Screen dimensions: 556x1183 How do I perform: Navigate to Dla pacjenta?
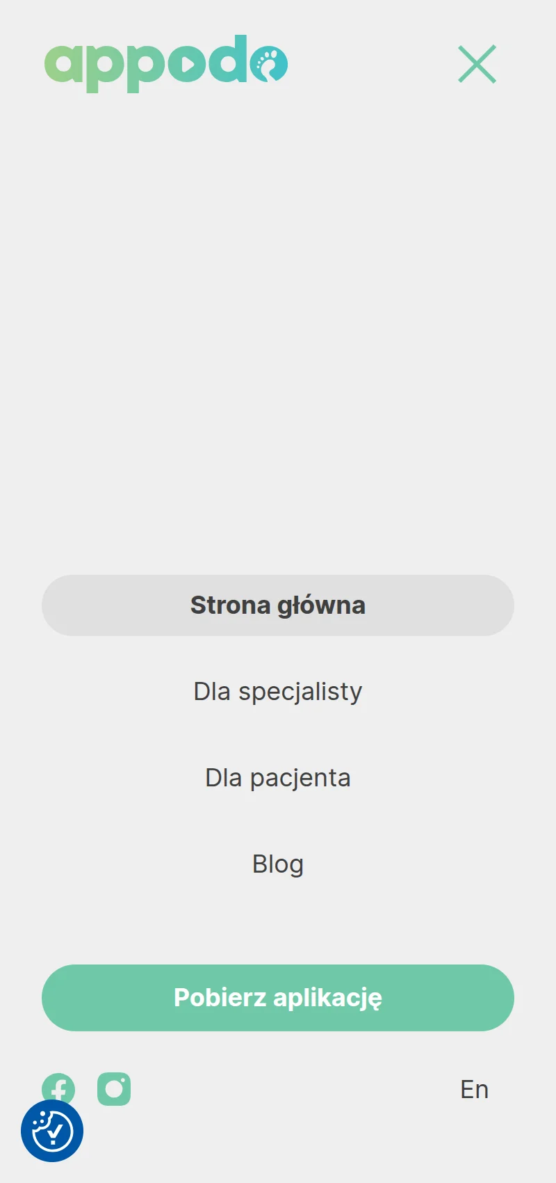click(278, 778)
